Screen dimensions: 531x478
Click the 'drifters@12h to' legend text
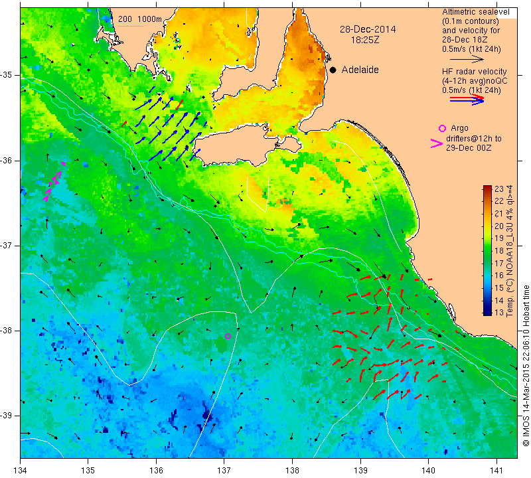[473, 139]
